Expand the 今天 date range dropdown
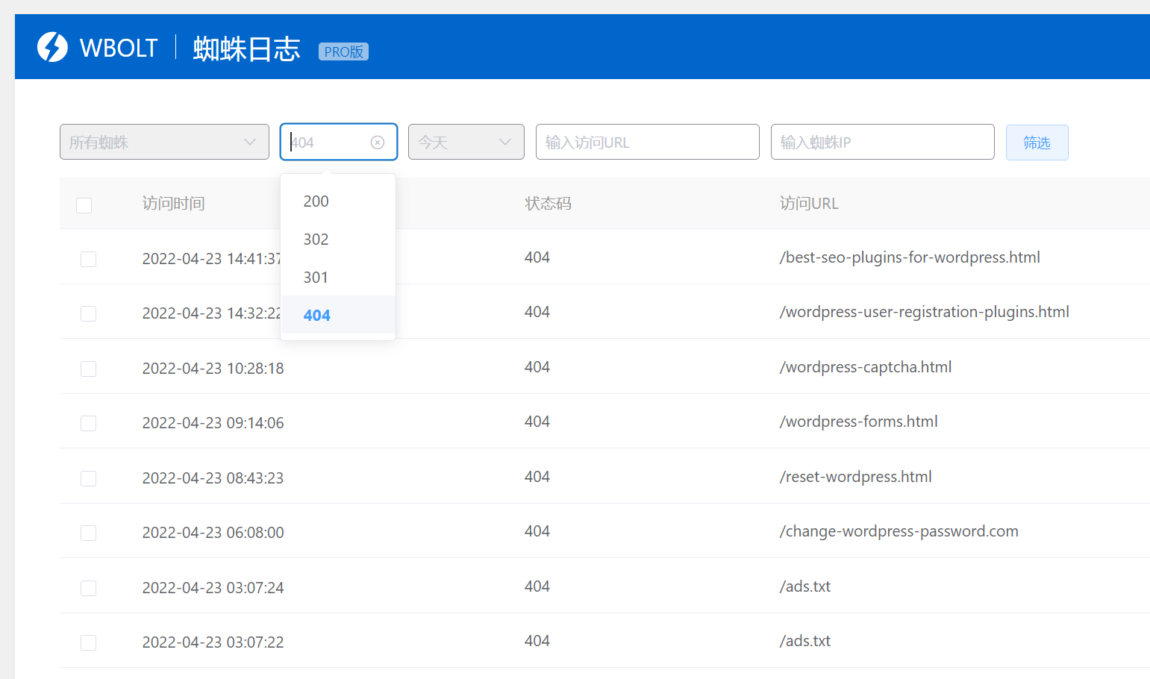The width and height of the screenshot is (1150, 679). coord(466,142)
